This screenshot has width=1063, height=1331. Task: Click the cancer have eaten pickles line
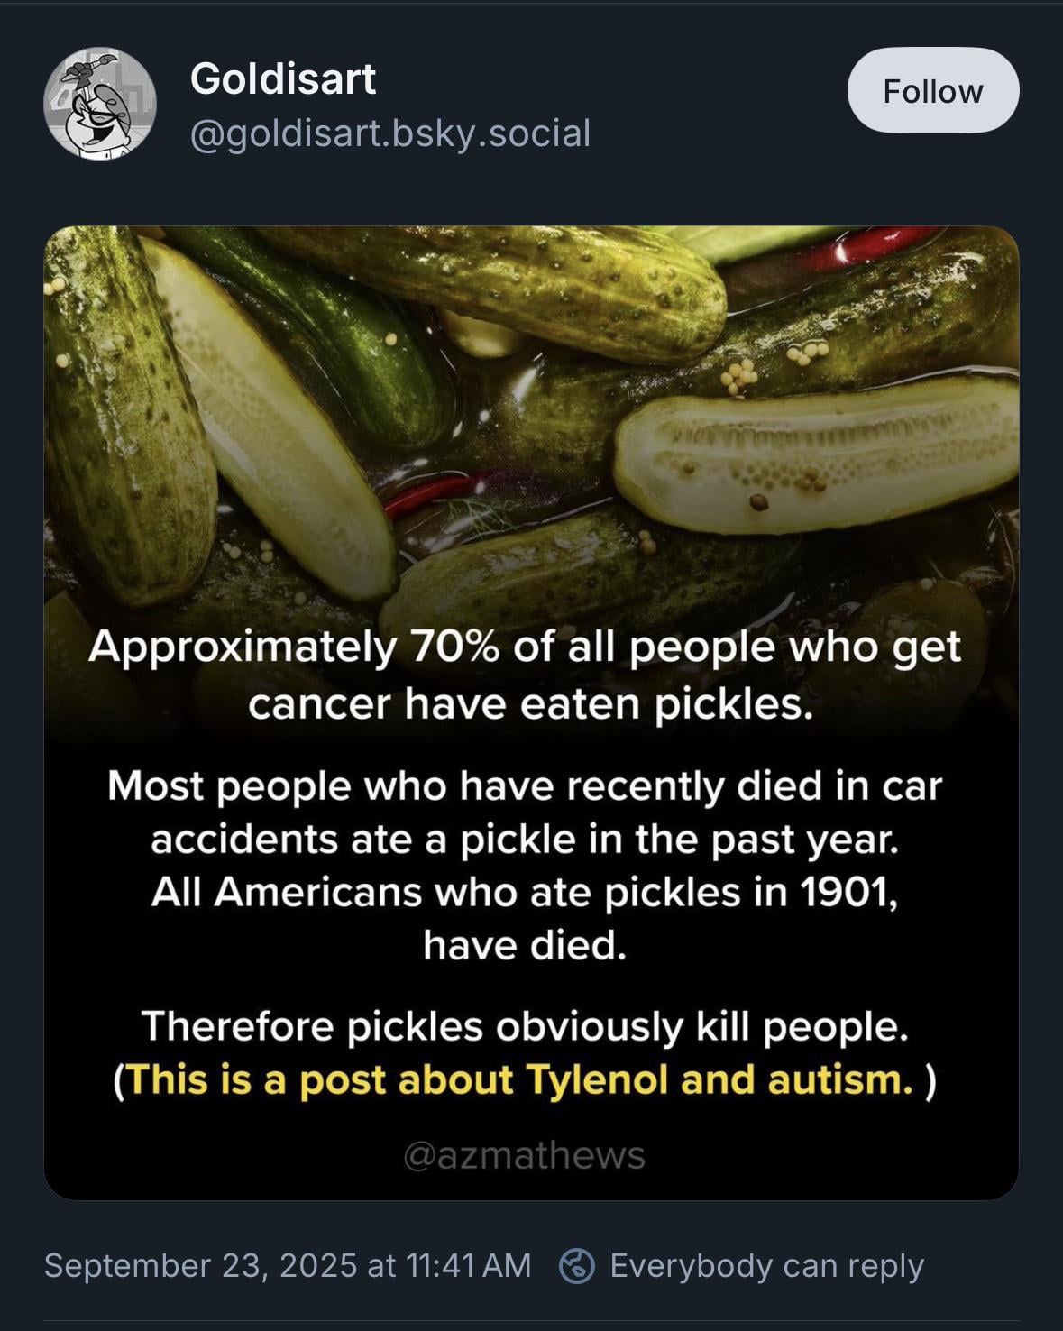click(x=531, y=704)
